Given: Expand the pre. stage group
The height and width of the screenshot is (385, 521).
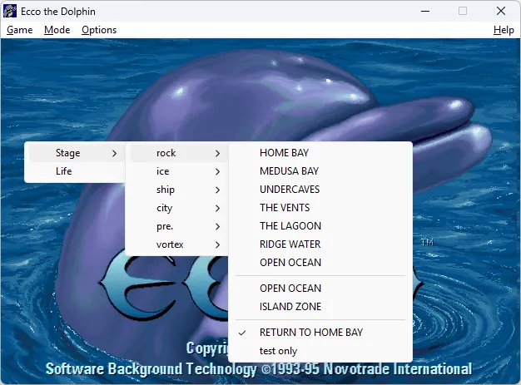Looking at the screenshot, I should pos(177,226).
